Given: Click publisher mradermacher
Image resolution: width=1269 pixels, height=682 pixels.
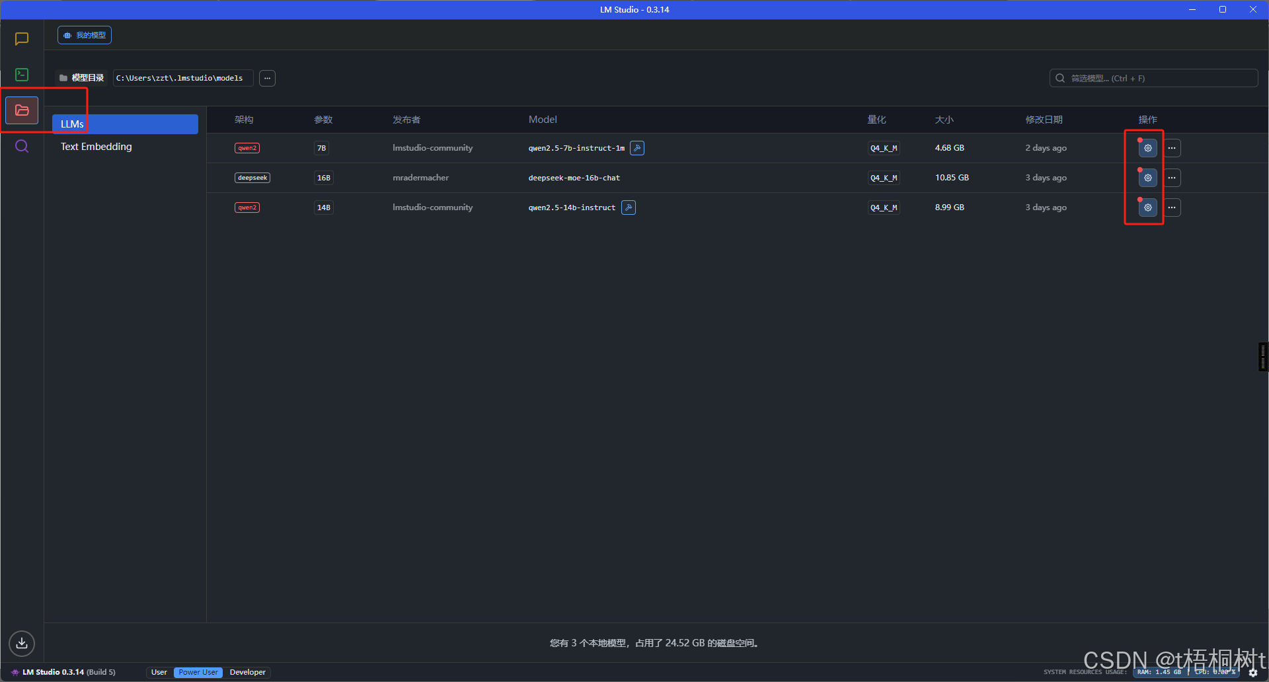Looking at the screenshot, I should coord(421,178).
